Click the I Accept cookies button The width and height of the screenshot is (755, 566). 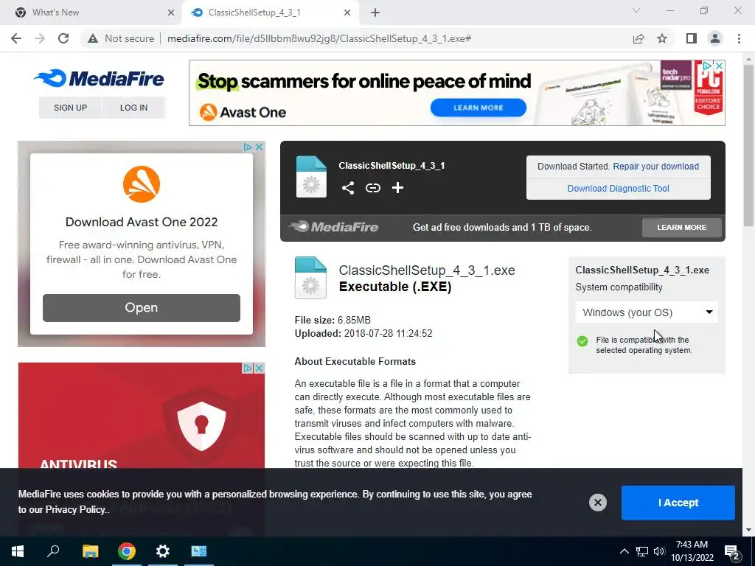click(x=678, y=503)
